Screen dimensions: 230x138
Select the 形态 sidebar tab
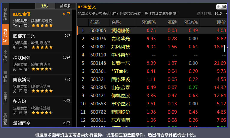[5, 34]
